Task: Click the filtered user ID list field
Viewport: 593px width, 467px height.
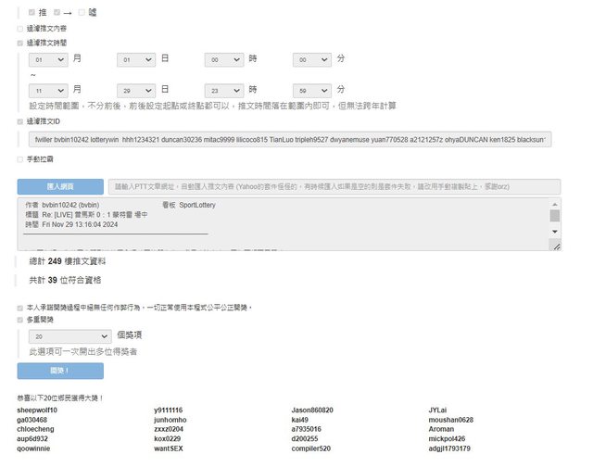Action: click(289, 139)
